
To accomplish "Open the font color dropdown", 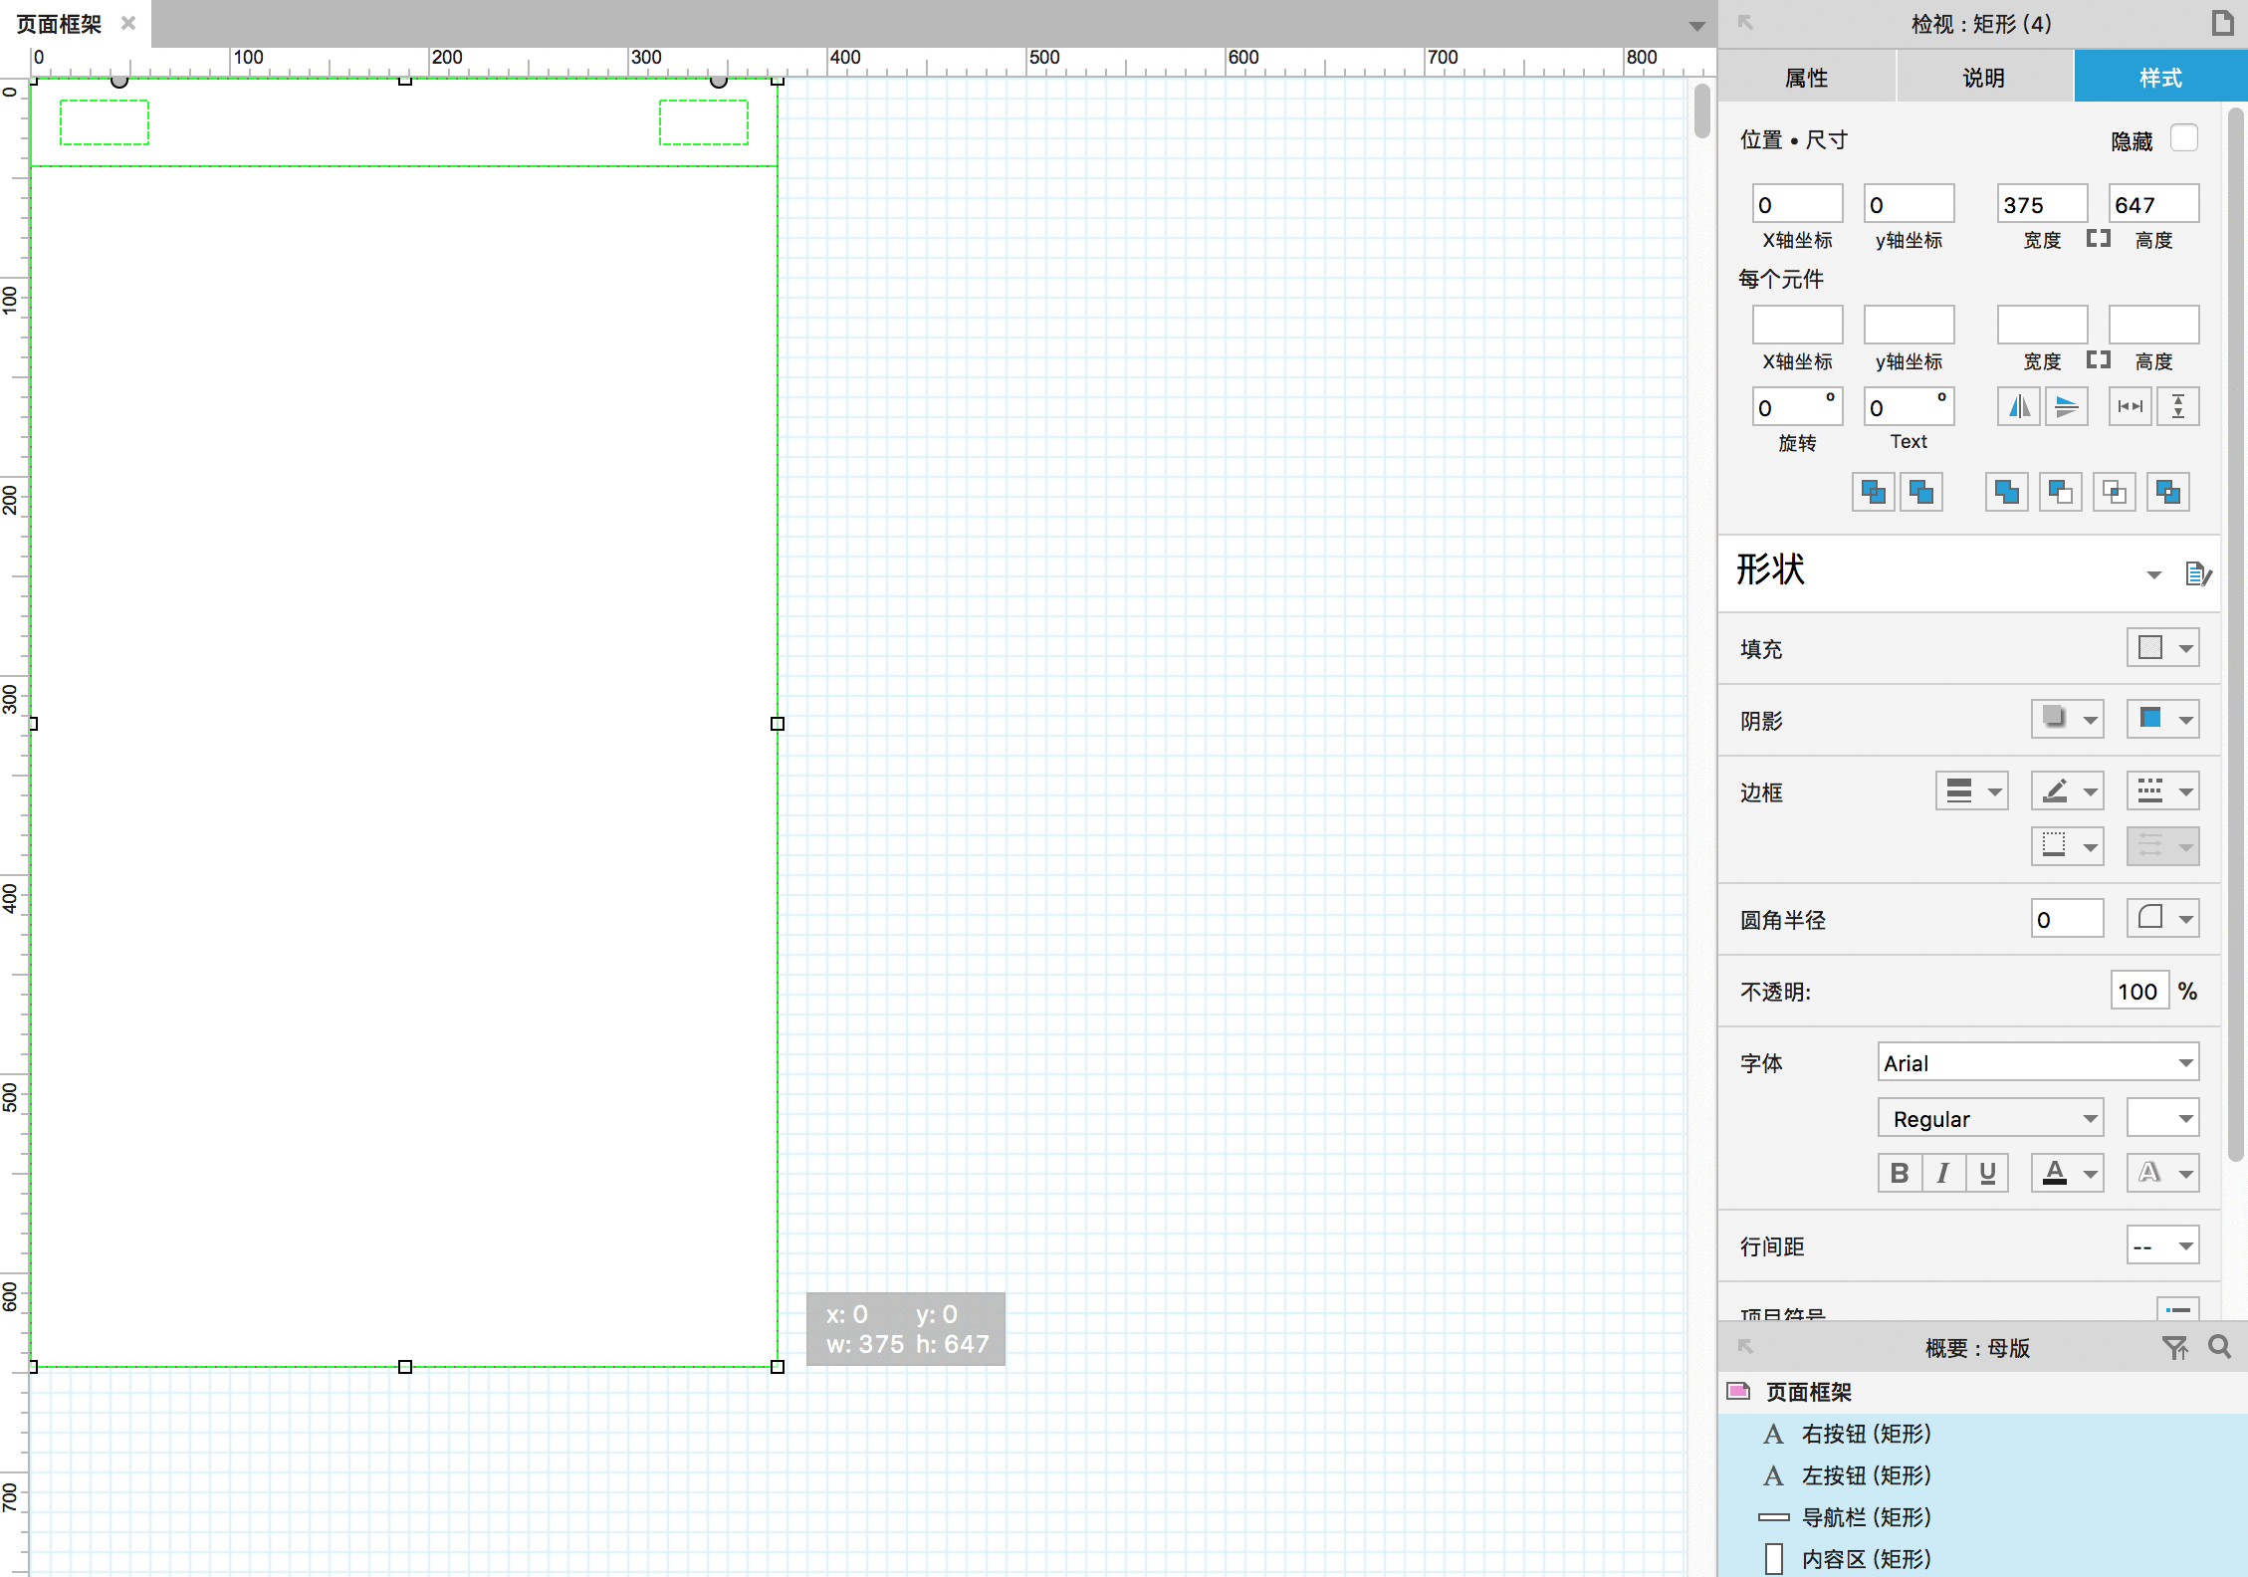I will pos(2068,1173).
